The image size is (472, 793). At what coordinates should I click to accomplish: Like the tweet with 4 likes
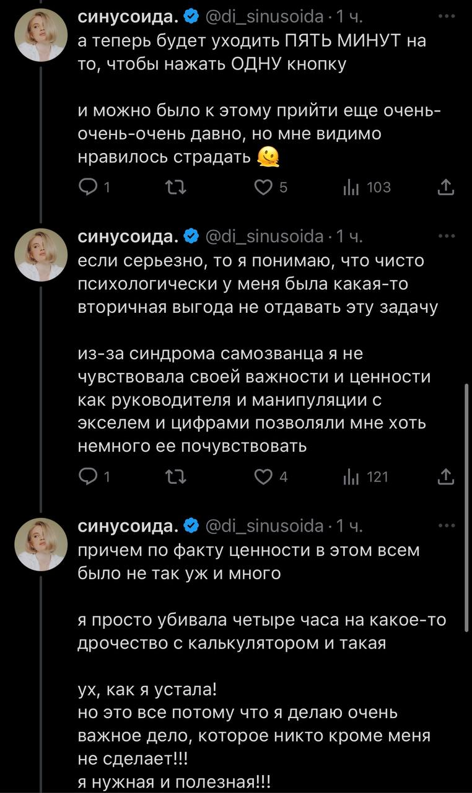click(264, 477)
